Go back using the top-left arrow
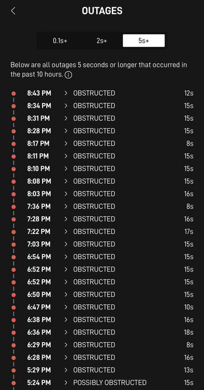 (13, 11)
